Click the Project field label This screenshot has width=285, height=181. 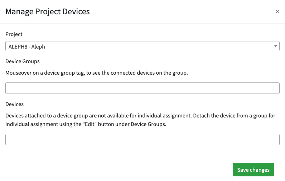click(14, 34)
